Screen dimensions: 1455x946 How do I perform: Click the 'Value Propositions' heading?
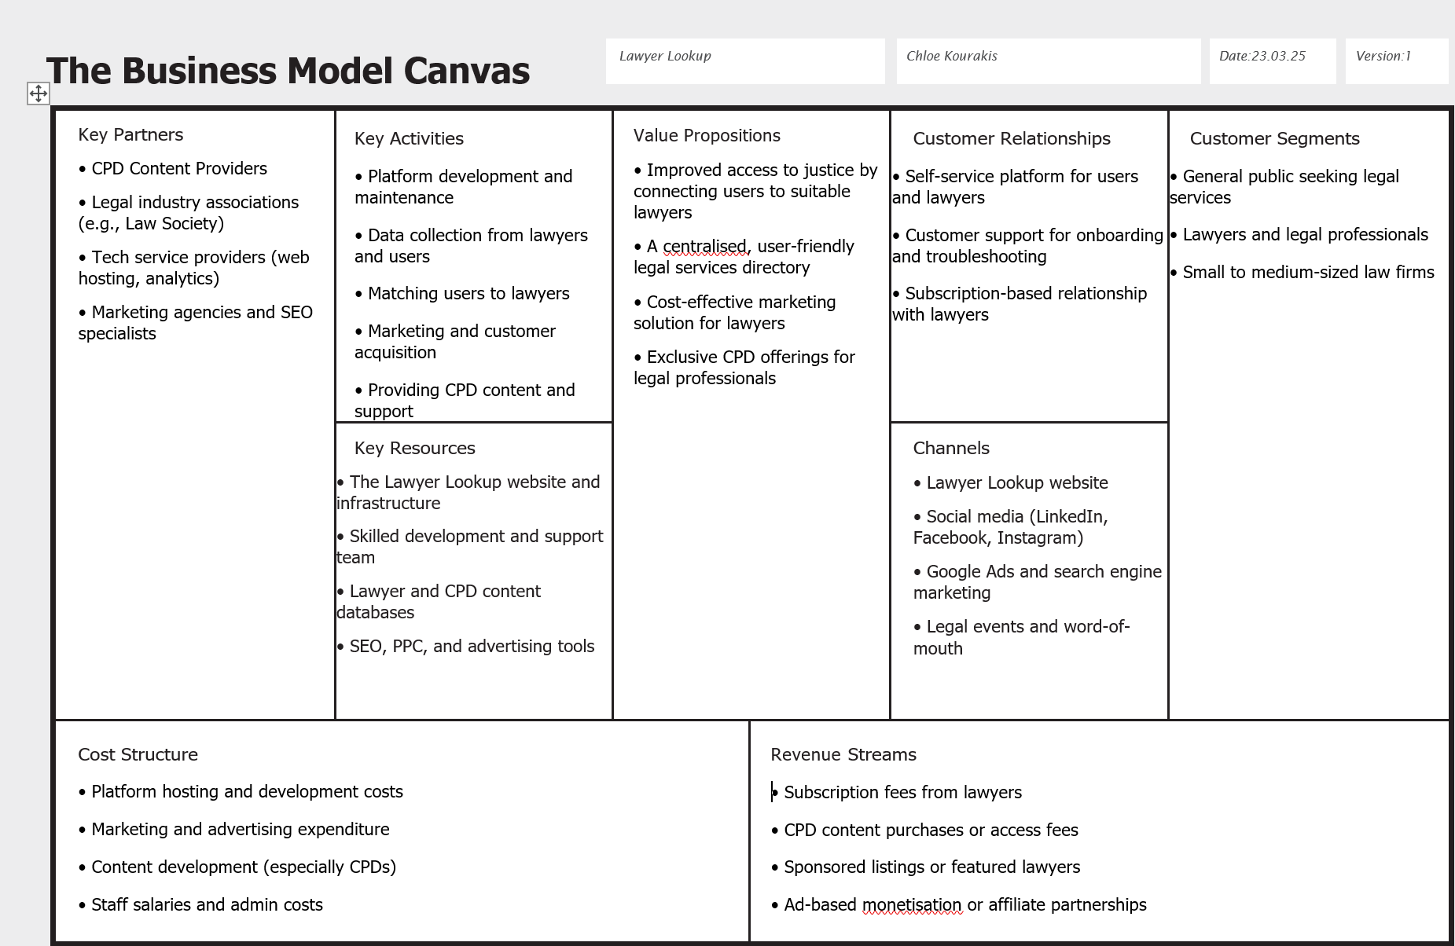(x=707, y=135)
